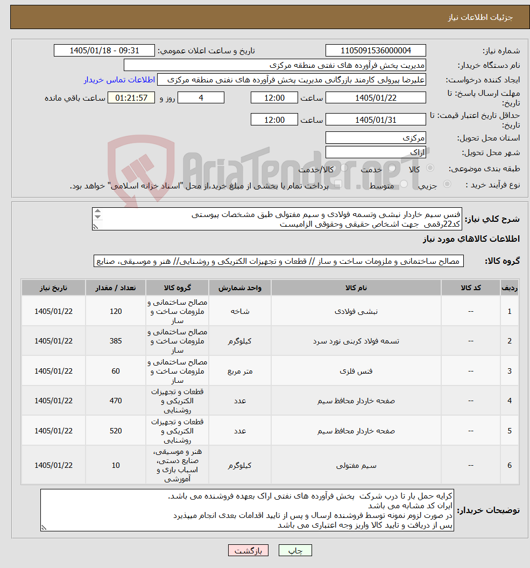
Task: Click the نام کالا column header
Action: pos(356,287)
